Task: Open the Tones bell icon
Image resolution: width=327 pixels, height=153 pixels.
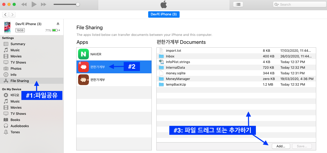Action: coord(6,132)
